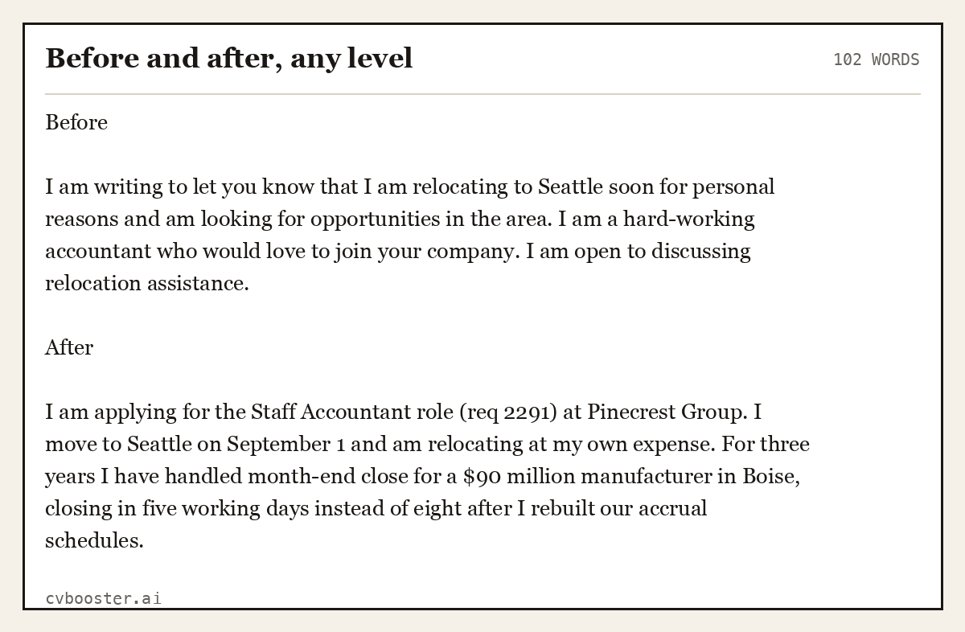Click the word 'schedules.' ending the After paragraph
This screenshot has width=965, height=632.
click(94, 540)
